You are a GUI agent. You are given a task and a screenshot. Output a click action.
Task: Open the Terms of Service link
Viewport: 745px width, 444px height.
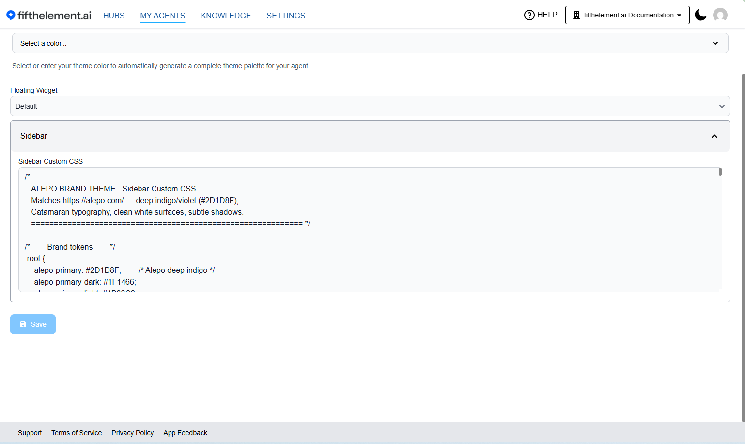click(77, 433)
